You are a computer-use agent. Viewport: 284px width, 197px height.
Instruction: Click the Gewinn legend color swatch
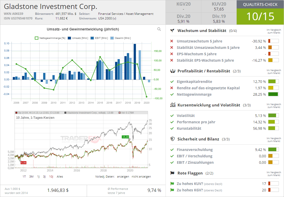pos(112,38)
